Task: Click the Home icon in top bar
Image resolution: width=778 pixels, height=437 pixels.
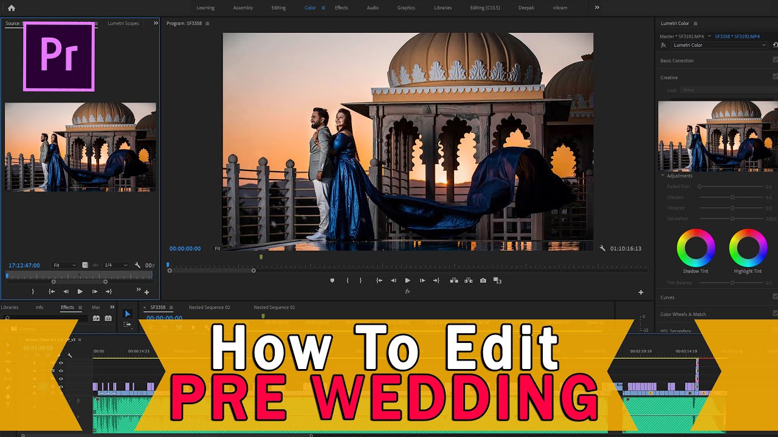Action: pos(11,8)
